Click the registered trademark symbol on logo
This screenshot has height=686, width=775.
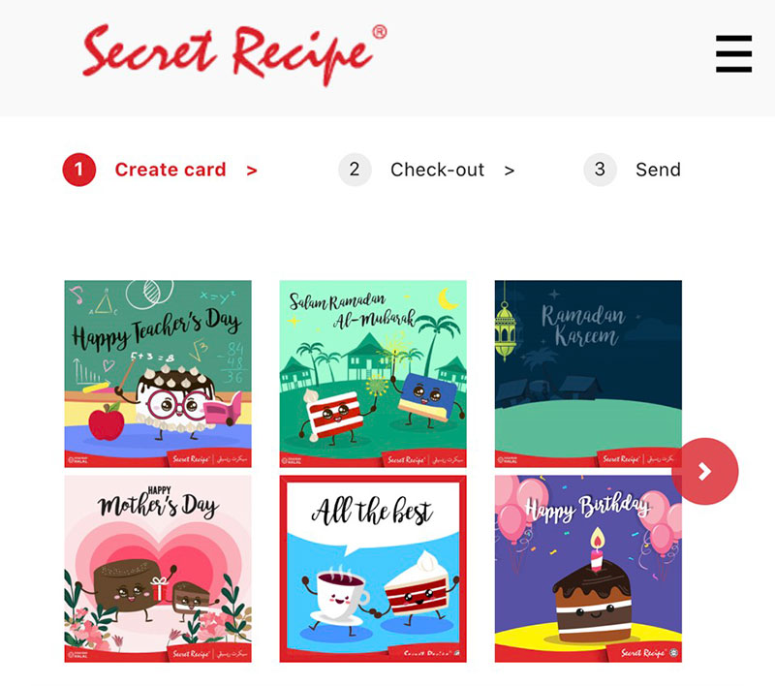[379, 32]
